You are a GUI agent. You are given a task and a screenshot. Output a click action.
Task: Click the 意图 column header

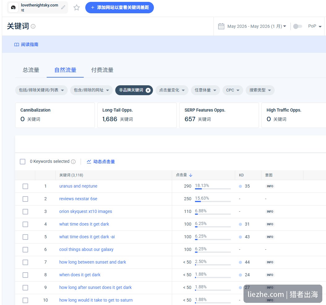point(269,175)
